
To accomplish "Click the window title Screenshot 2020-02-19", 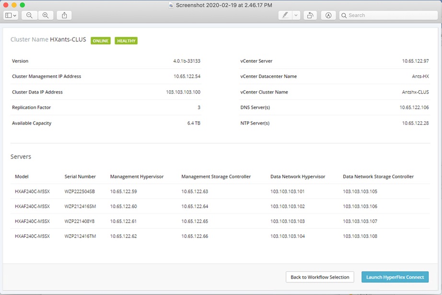I will coord(224,5).
